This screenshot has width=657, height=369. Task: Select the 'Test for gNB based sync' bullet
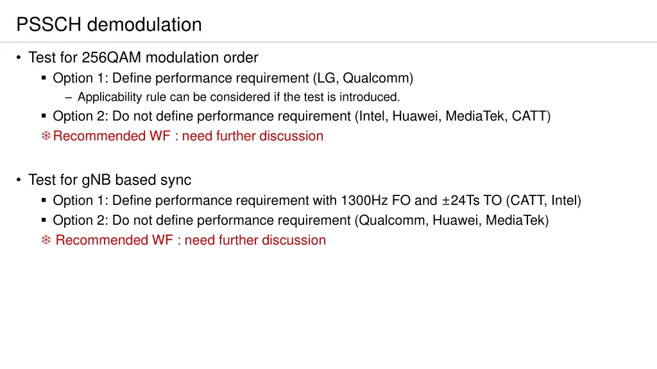[x=110, y=180]
